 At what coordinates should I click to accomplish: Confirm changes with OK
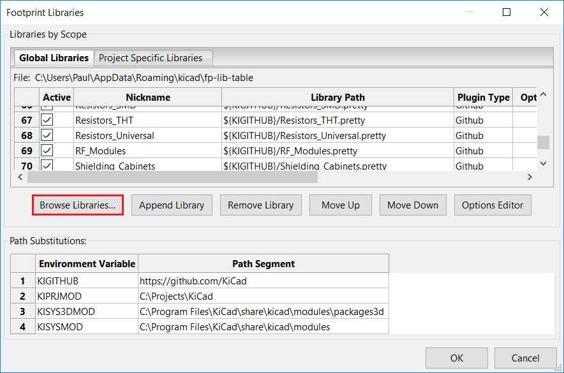[456, 358]
